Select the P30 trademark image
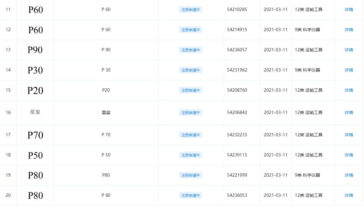This screenshot has width=364, height=206. coord(35,70)
